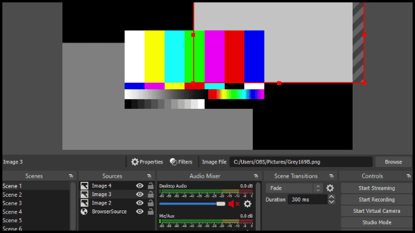415x233 pixels.
Task: Select Scene 4 in Scenes list
Action: 36,212
